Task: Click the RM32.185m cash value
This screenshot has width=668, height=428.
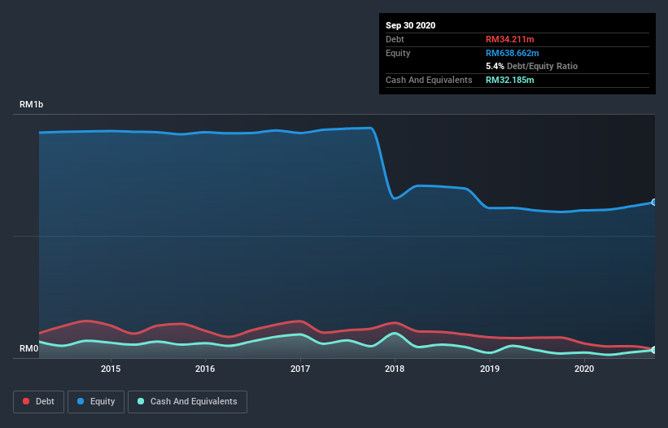Action: (x=509, y=80)
